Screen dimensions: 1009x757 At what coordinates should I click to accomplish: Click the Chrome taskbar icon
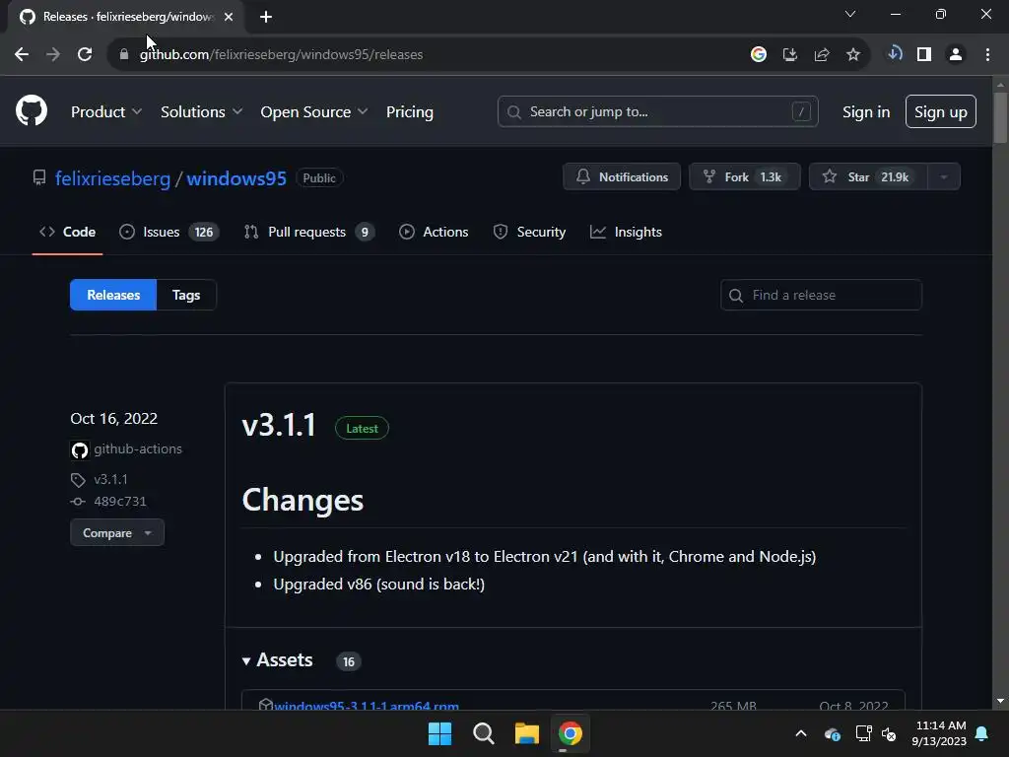(571, 733)
